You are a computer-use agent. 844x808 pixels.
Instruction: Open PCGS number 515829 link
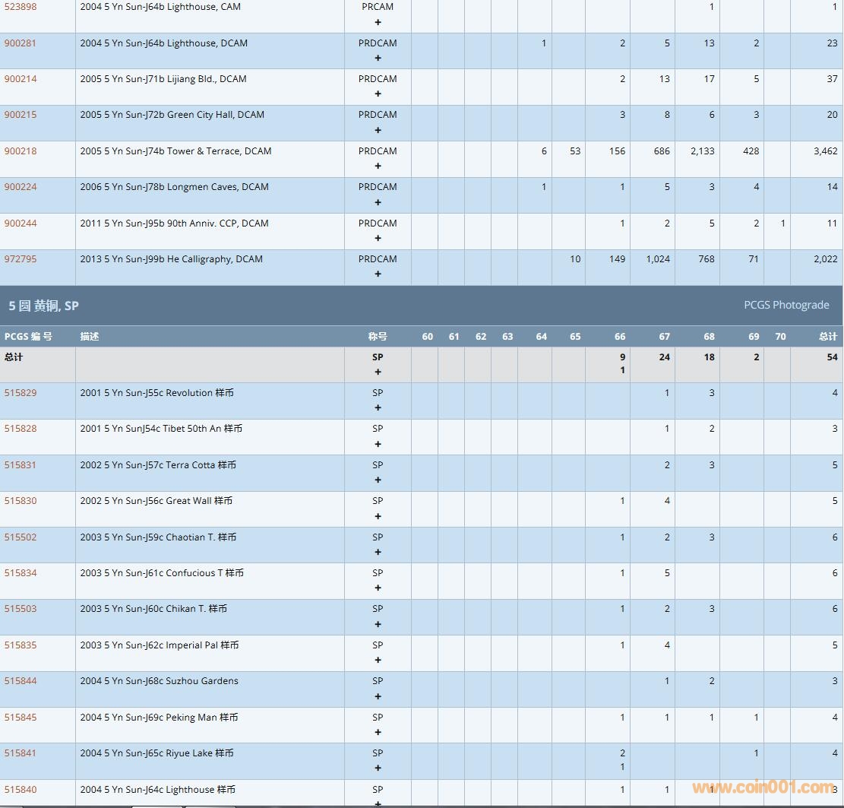point(21,393)
